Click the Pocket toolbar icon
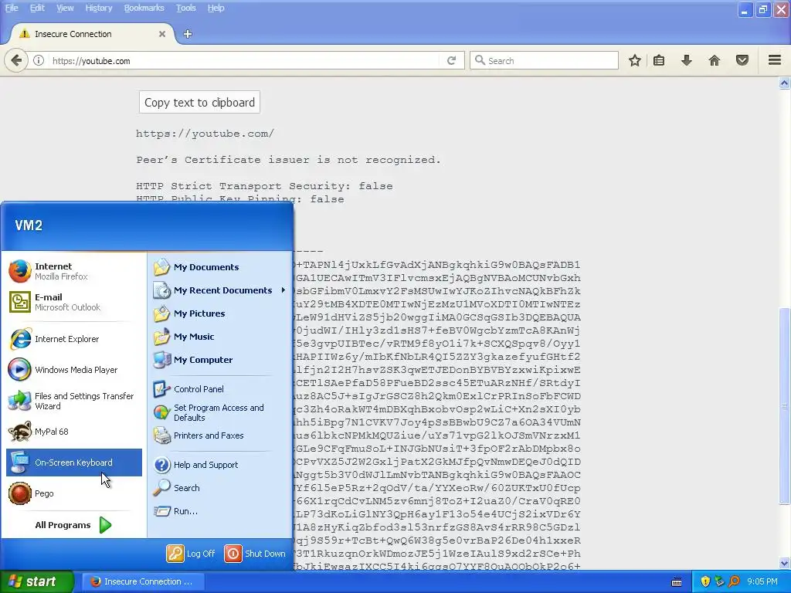This screenshot has width=791, height=593. (x=742, y=60)
